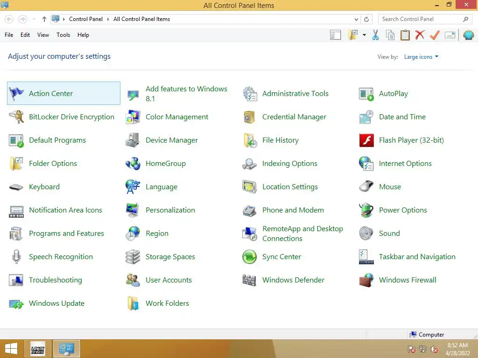This screenshot has width=478, height=358.
Task: Click the Search Control Panel field
Action: [x=425, y=19]
